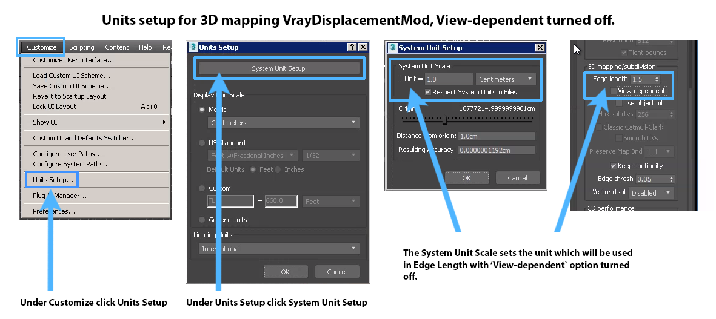Open the System Unit Scale Centimeters dropdown

point(505,79)
